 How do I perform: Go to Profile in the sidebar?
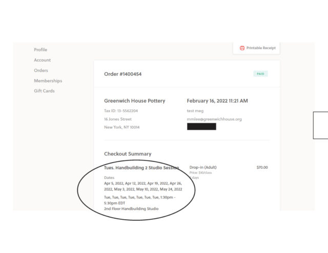pos(40,50)
